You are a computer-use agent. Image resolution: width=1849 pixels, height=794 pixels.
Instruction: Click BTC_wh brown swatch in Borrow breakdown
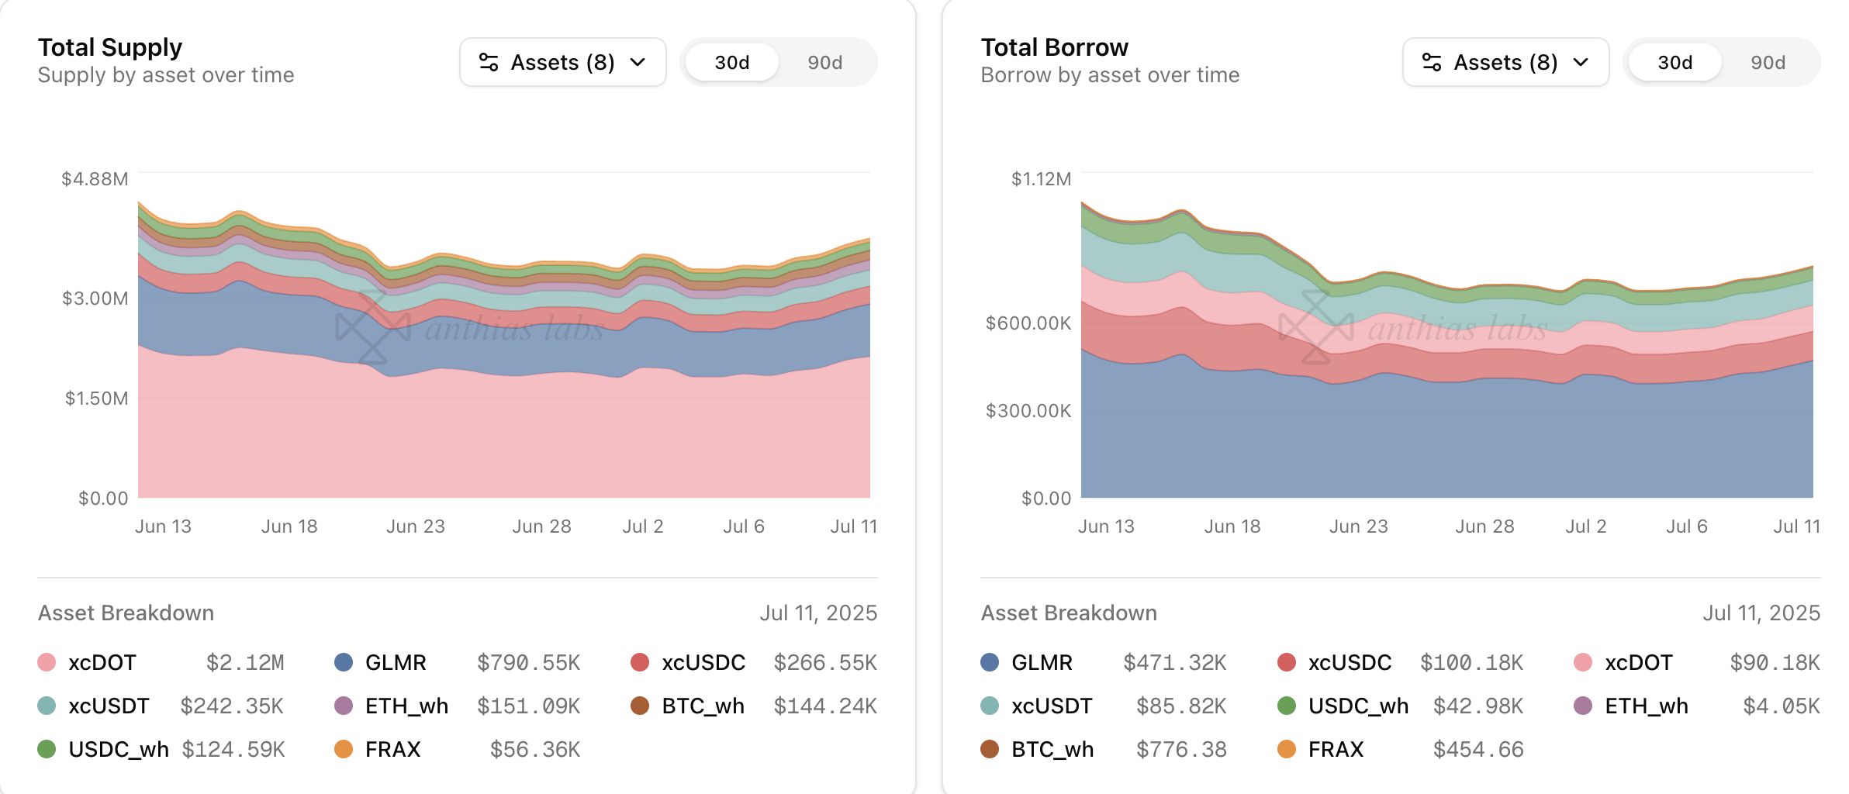click(x=990, y=749)
